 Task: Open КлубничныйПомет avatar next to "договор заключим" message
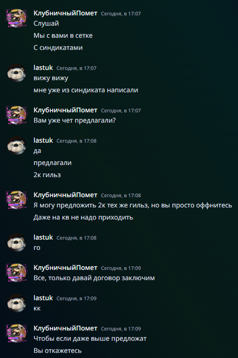coord(16,272)
